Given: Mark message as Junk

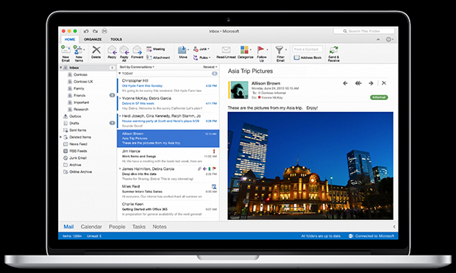Looking at the screenshot, I should pyautogui.click(x=202, y=49).
